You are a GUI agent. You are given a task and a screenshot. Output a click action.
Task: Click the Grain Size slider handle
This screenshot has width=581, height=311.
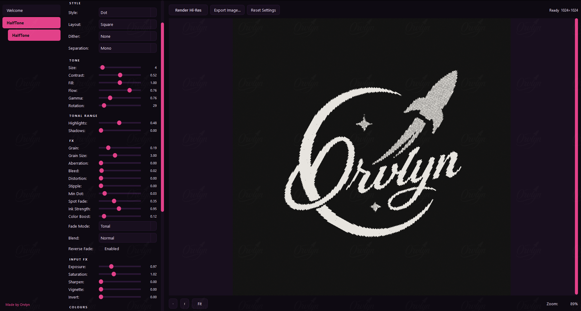115,155
